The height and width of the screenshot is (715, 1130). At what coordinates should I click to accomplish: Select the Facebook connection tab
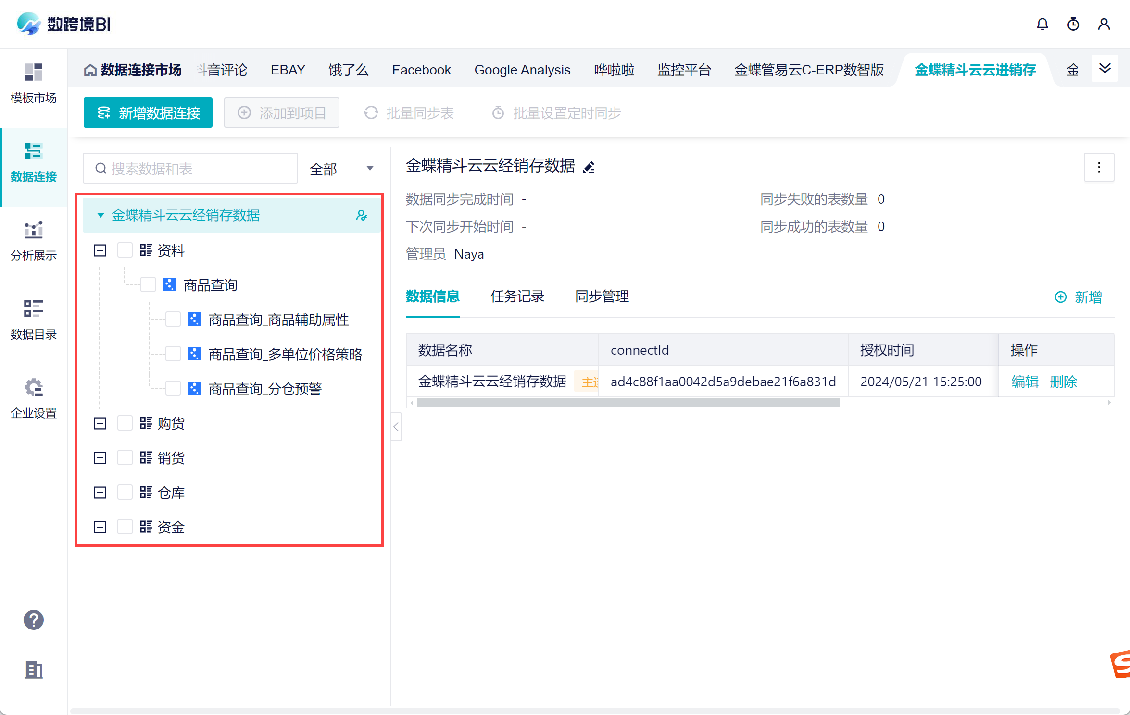coord(421,70)
